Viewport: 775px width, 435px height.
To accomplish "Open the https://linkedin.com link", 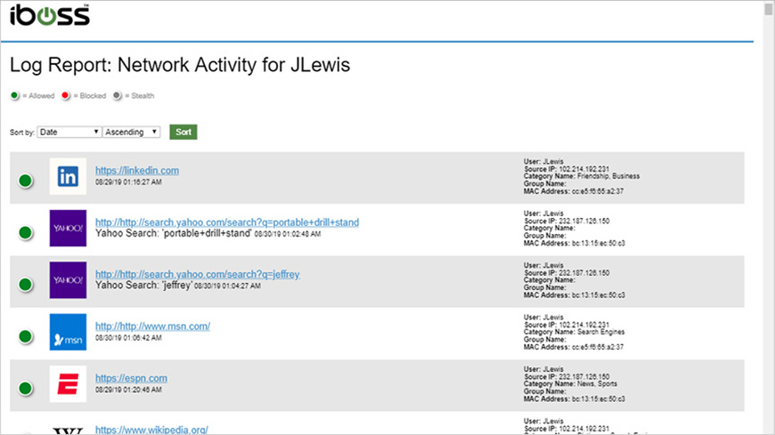I will [137, 170].
